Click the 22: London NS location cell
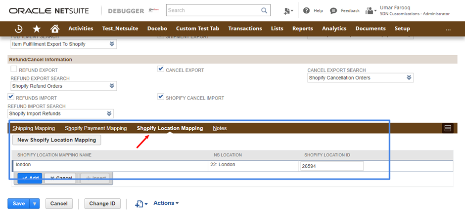The height and width of the screenshot is (218, 465). tap(253, 166)
